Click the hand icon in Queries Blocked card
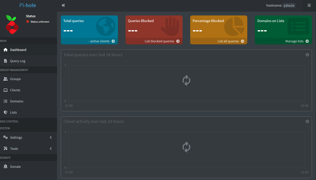The width and height of the screenshot is (316, 180). (170, 26)
